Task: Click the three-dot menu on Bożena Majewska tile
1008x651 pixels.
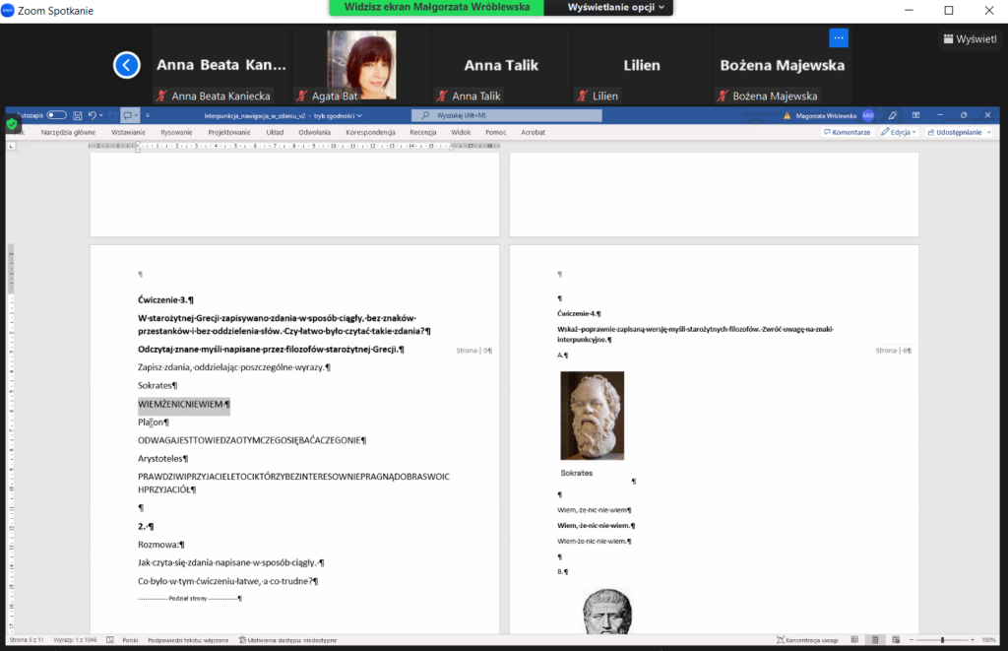Action: click(x=838, y=37)
